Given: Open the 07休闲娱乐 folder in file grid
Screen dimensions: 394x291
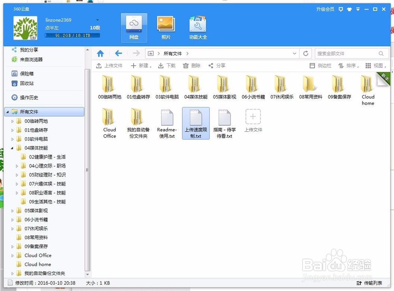Looking at the screenshot, I should tap(282, 87).
